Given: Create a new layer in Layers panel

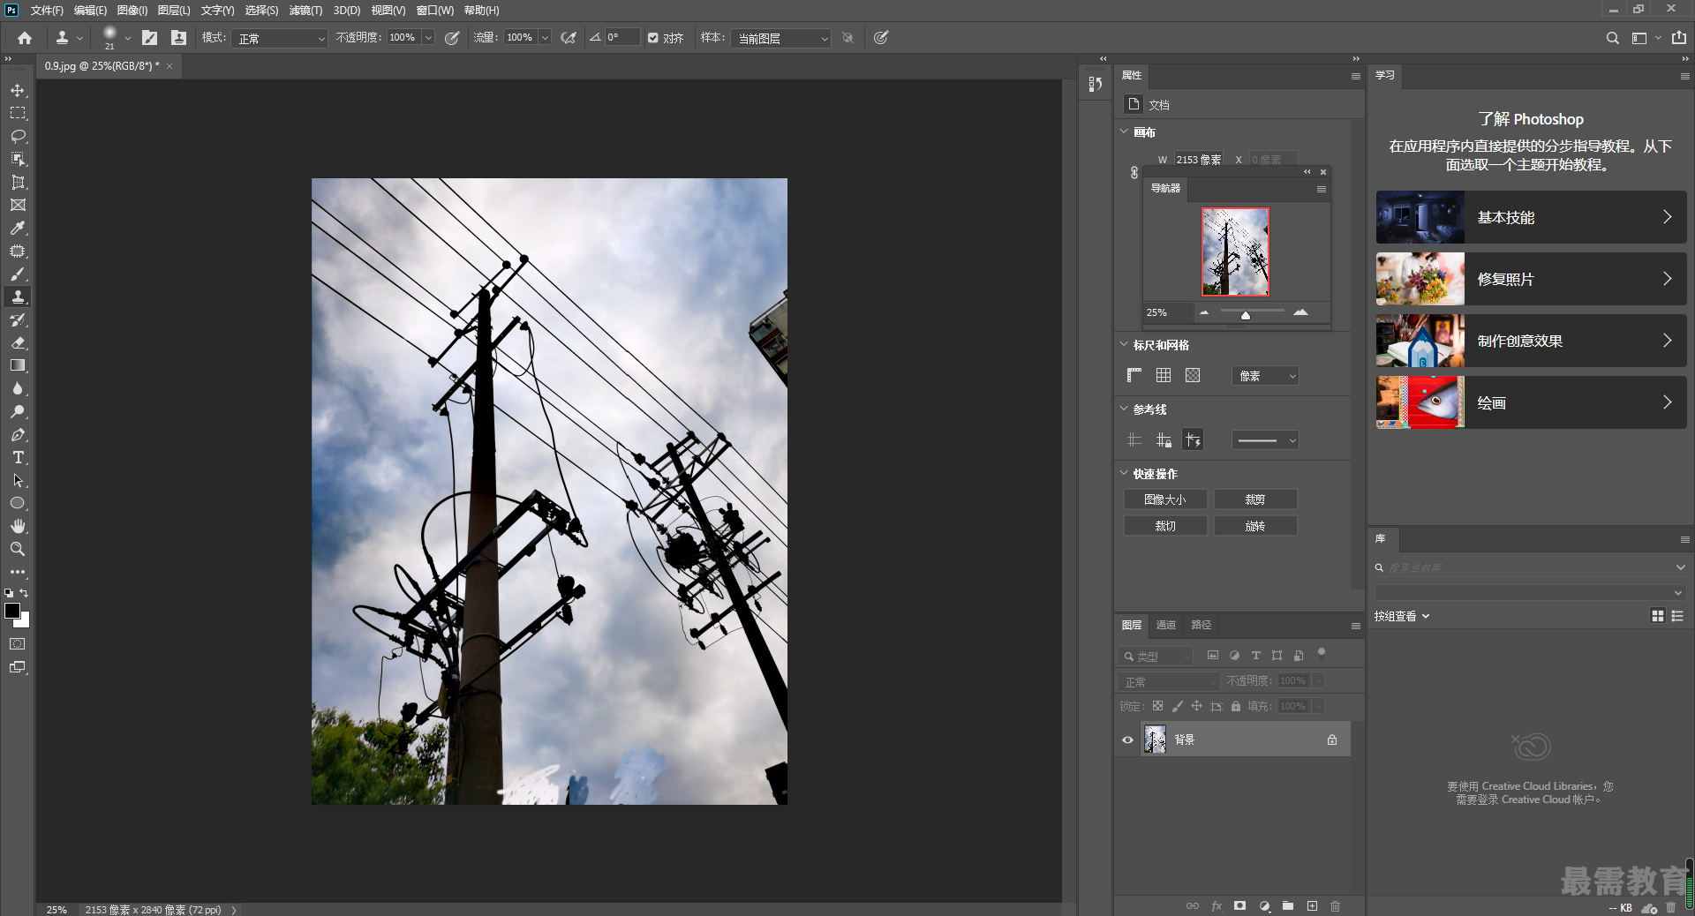Looking at the screenshot, I should (x=1312, y=905).
